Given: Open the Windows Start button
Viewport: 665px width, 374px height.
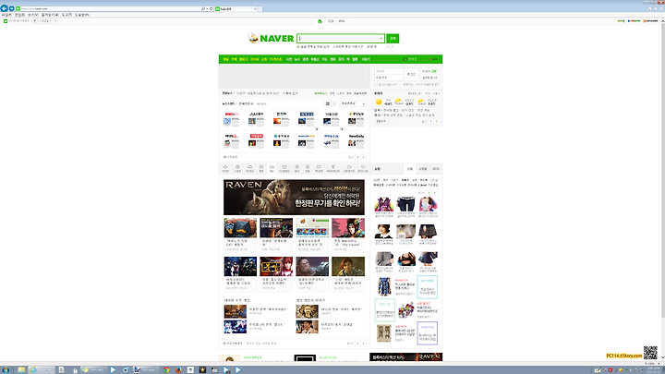Looking at the screenshot, I should (6, 369).
